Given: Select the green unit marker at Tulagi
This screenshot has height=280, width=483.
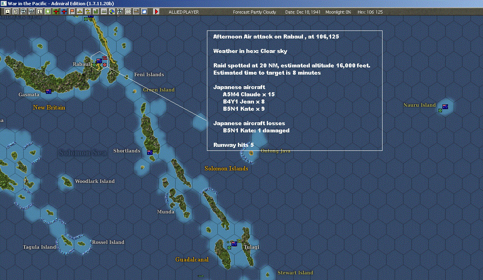Looking at the screenshot, I should [x=229, y=248].
